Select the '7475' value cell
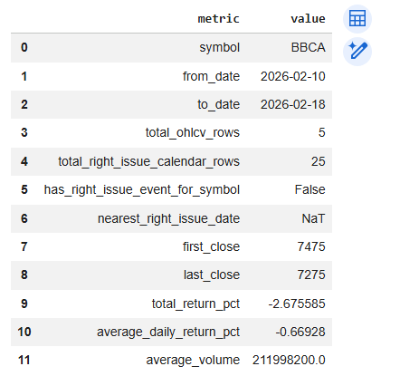419x376 pixels. coord(311,246)
